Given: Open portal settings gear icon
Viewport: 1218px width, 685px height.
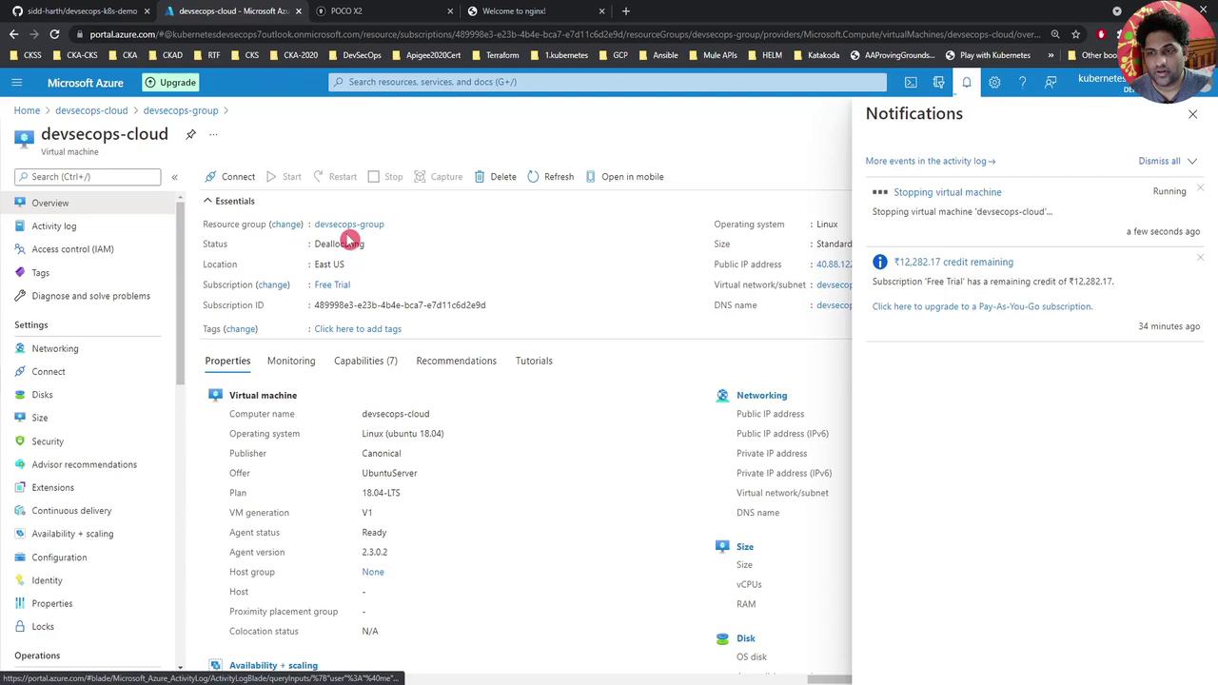Looking at the screenshot, I should pos(994,83).
